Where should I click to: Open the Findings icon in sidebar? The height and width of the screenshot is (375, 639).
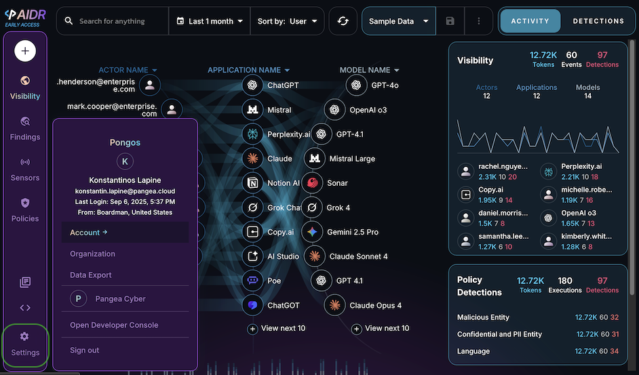pyautogui.click(x=25, y=121)
